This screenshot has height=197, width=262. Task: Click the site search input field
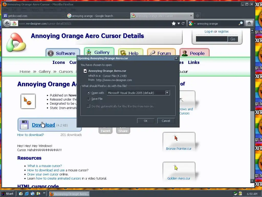pyautogui.click(x=212, y=39)
